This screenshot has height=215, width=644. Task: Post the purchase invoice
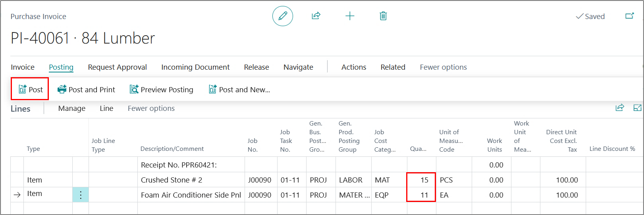click(31, 89)
